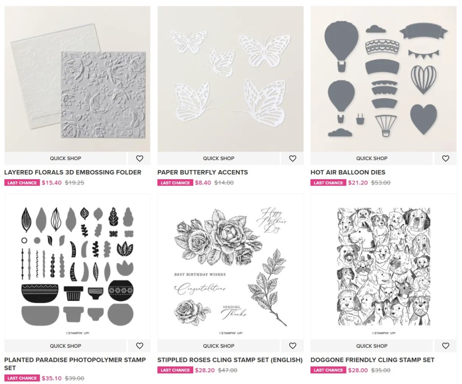462x384 pixels.
Task: Open Layered Florals 3D Embossing Folder title link
Action: [x=73, y=172]
